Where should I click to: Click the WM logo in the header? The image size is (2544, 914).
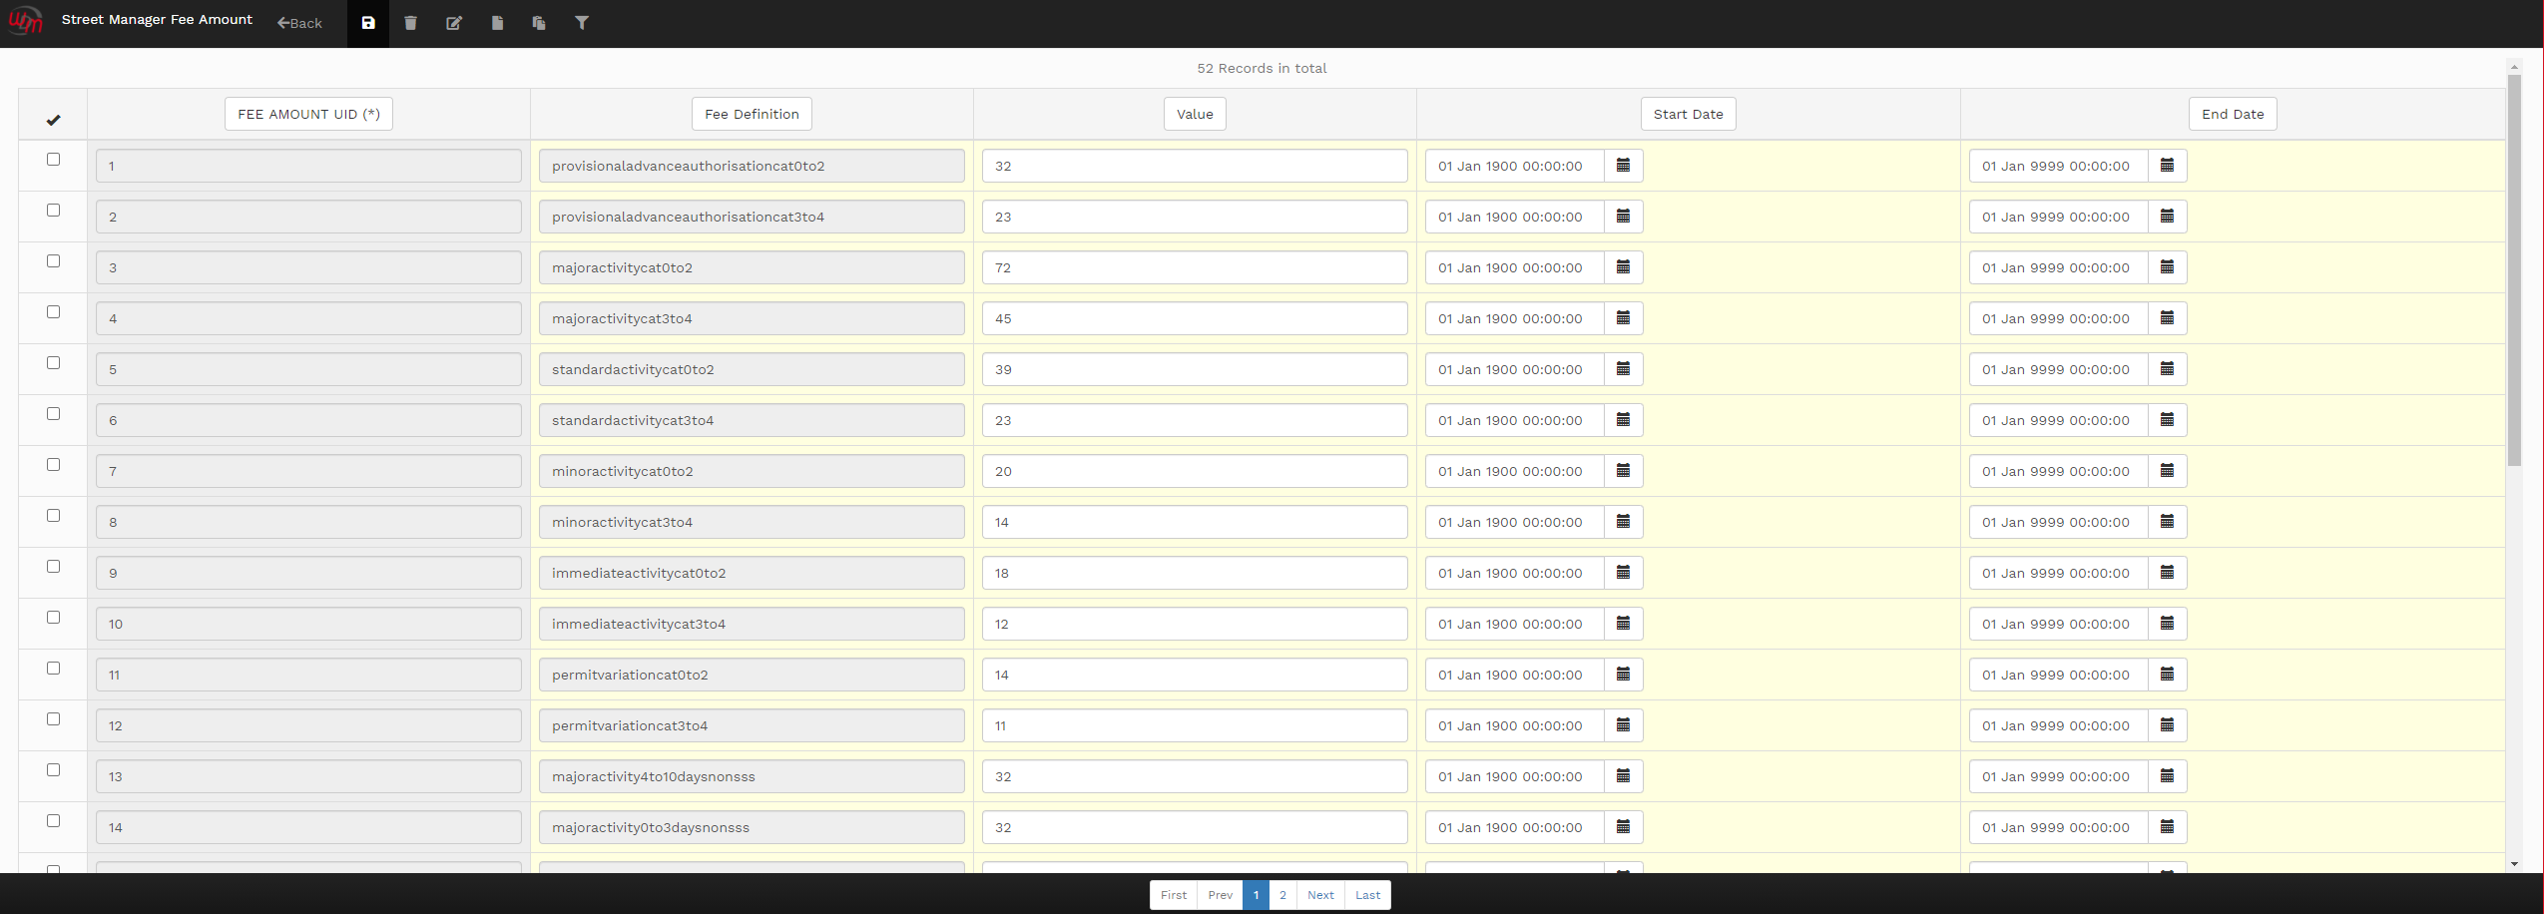click(25, 21)
